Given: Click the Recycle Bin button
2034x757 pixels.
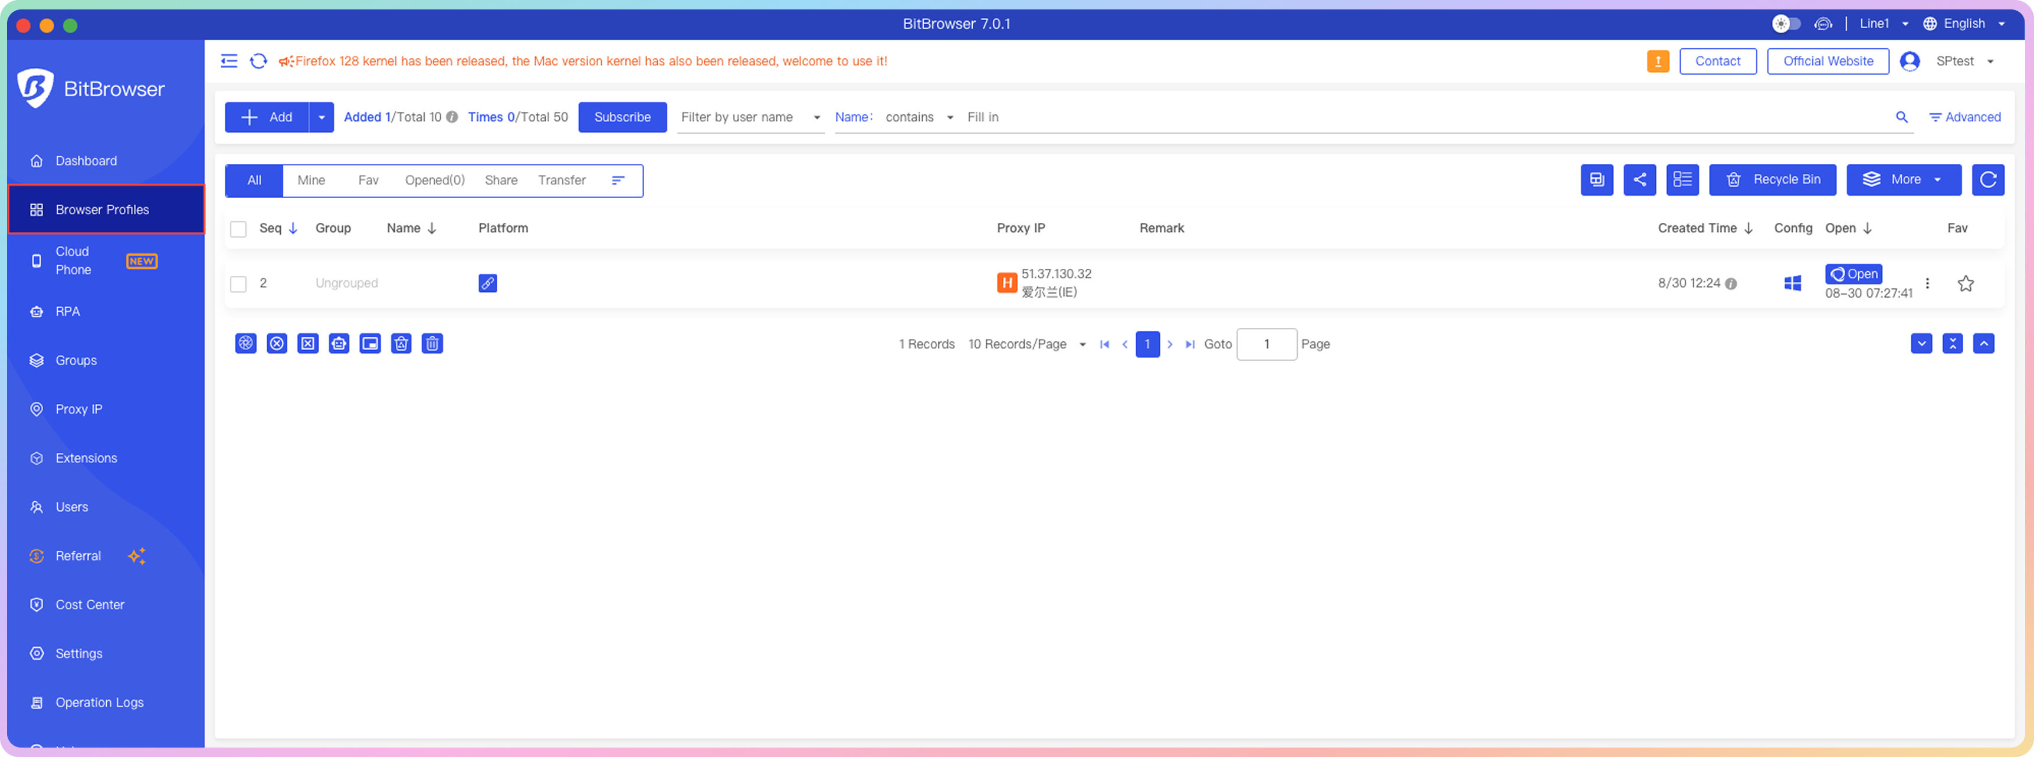Looking at the screenshot, I should 1772,180.
